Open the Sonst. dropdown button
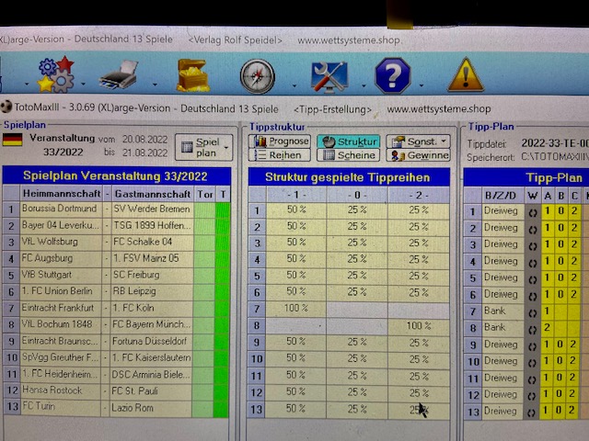The width and height of the screenshot is (589, 441). click(x=418, y=141)
